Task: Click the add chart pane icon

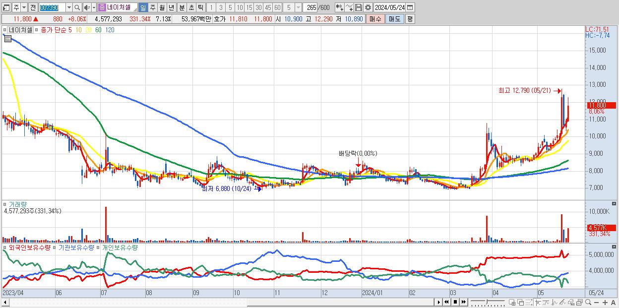Action: (x=512, y=302)
